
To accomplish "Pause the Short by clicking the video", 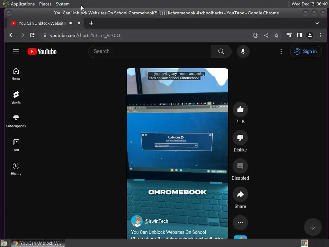I will tap(177, 153).
